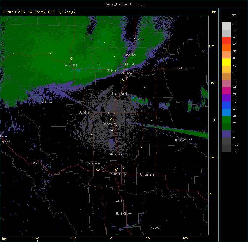
Task: Click the Banff label
Action: click(36, 163)
